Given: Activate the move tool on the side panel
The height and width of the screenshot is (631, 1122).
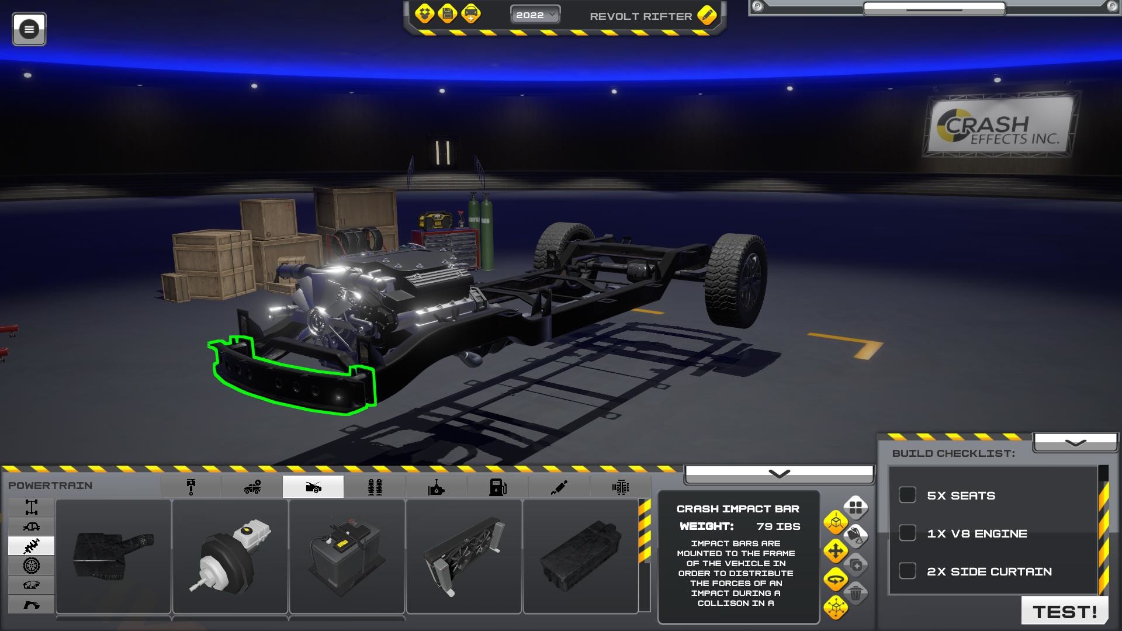Looking at the screenshot, I should click(836, 550).
